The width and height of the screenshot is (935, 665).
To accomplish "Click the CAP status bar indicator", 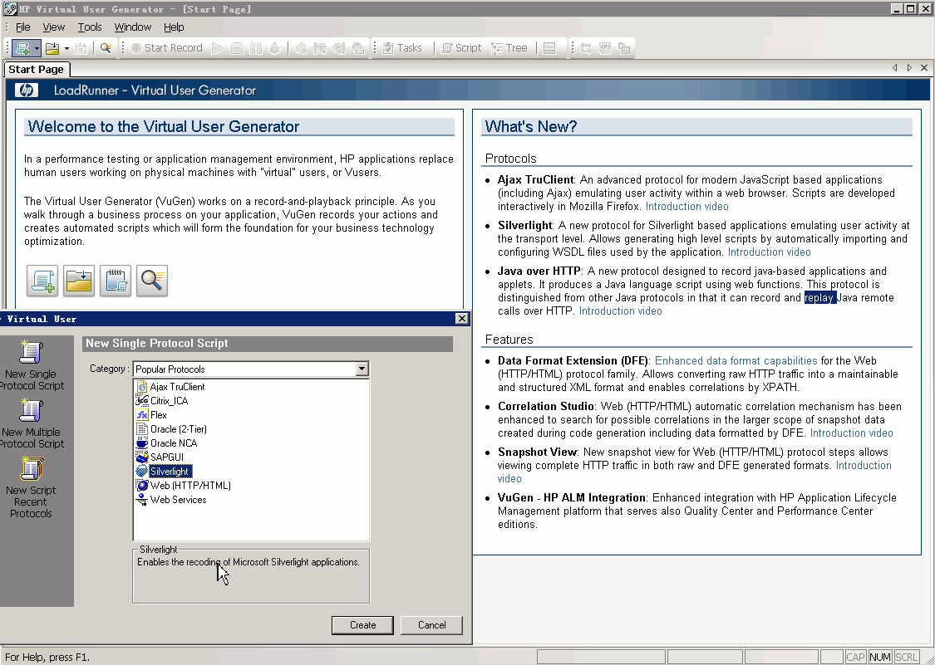I will pyautogui.click(x=856, y=658).
